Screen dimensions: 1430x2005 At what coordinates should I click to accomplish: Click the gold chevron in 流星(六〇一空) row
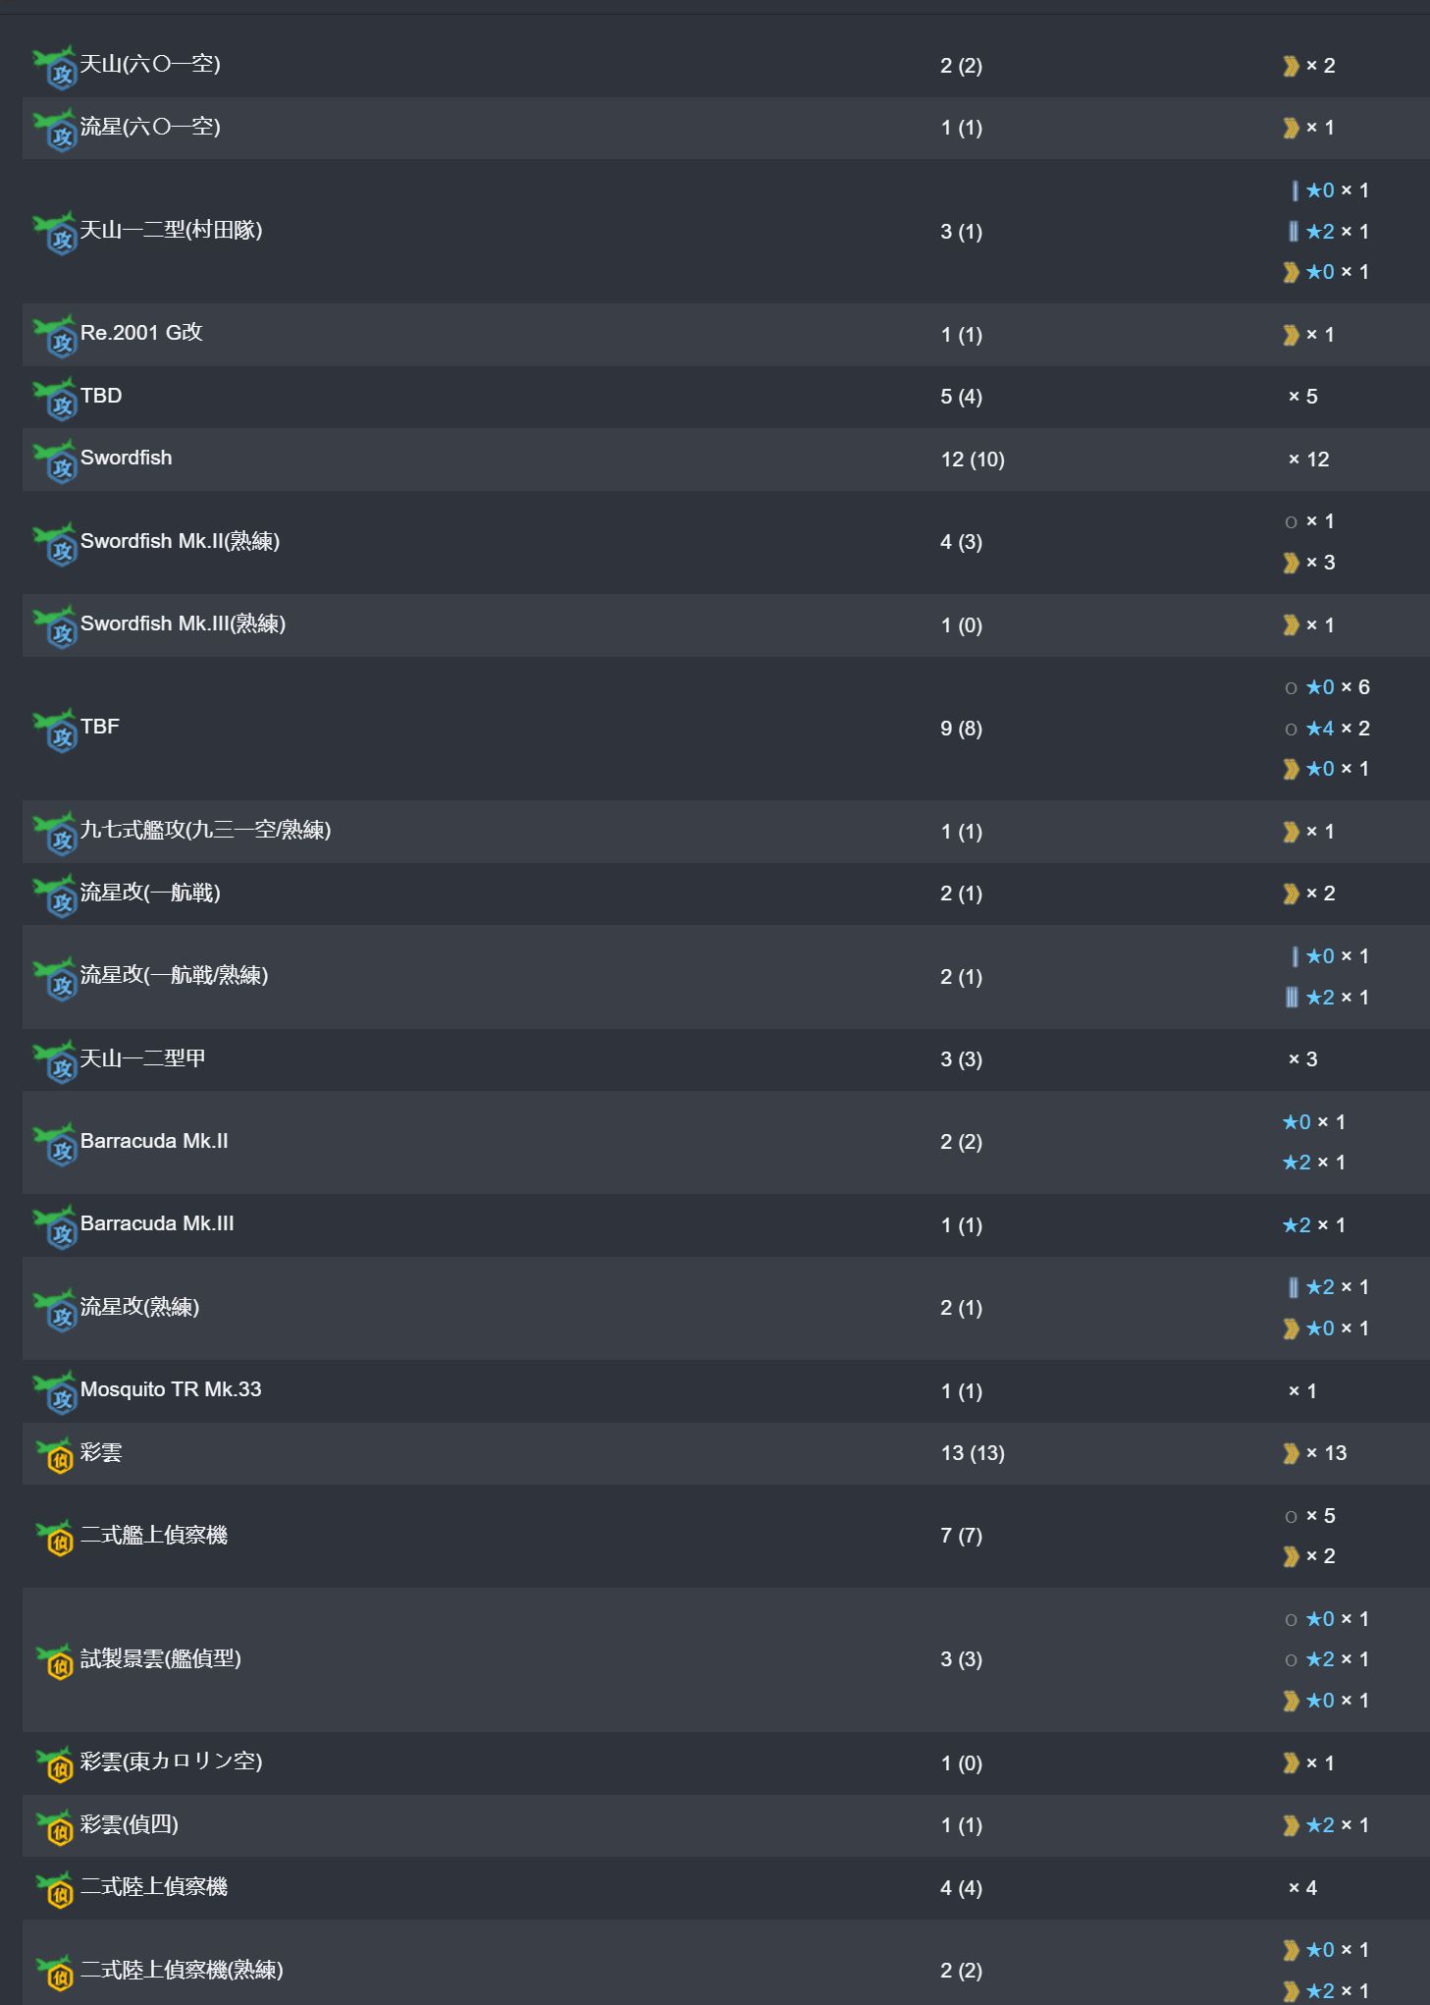[x=1291, y=129]
